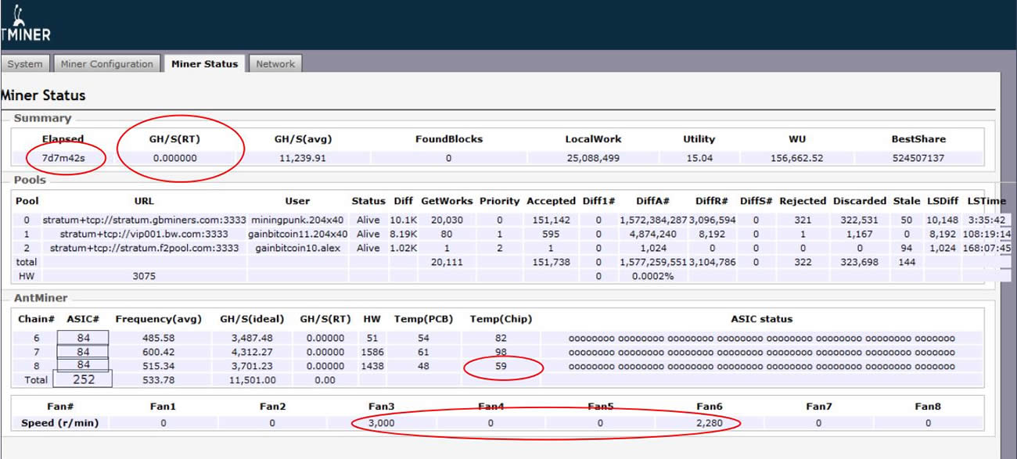Click the stratum.f2pool.com pool URL
The height and width of the screenshot is (459, 1017).
(144, 248)
